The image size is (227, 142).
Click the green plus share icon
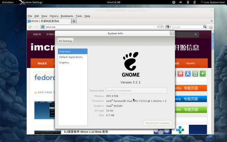203,74
